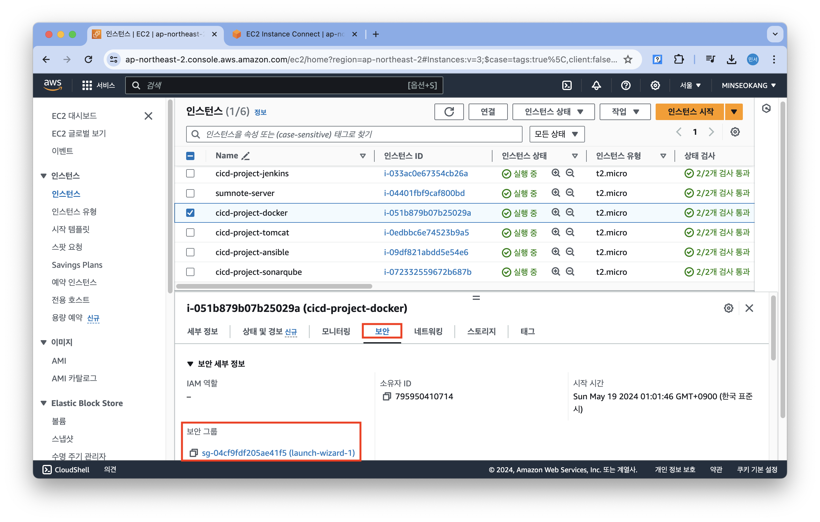Check the cicd-project-jenkins checkbox
The width and height of the screenshot is (820, 522).
190,174
